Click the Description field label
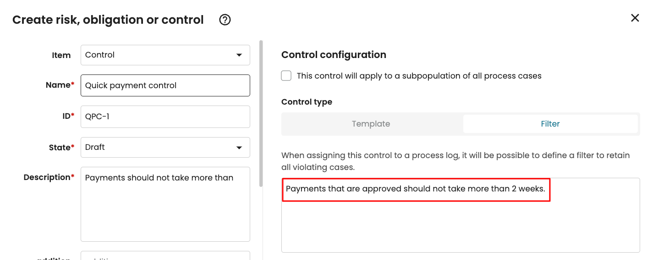Image resolution: width=658 pixels, height=260 pixels. (47, 177)
